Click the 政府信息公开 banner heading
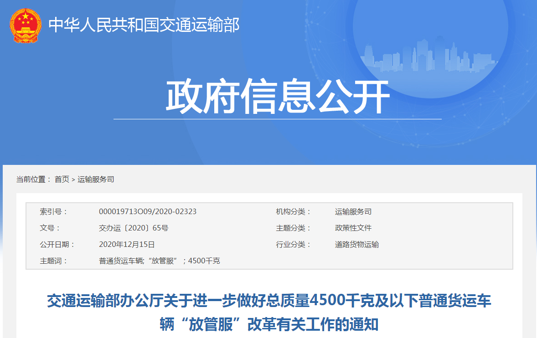537x338 pixels. pyautogui.click(x=277, y=97)
